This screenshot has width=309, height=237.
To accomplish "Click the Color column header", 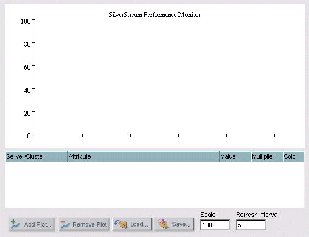I will pyautogui.click(x=294, y=156).
